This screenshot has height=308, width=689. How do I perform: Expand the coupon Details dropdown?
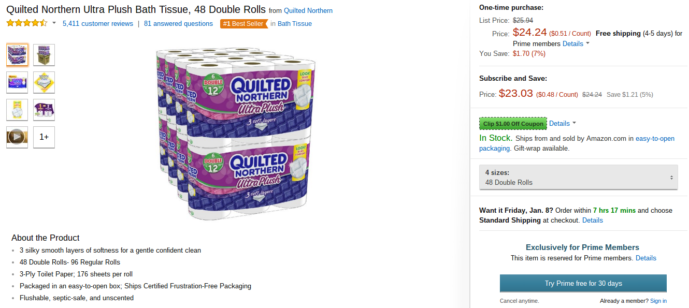[x=563, y=123]
